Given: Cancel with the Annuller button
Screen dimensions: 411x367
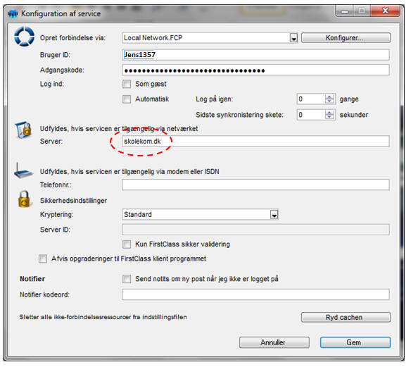Looking at the screenshot, I should [x=274, y=343].
